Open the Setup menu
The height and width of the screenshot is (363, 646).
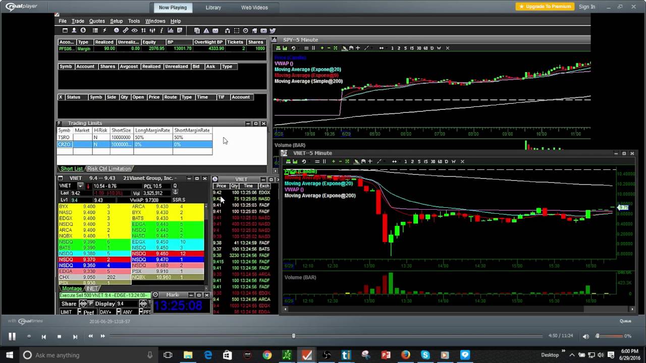[x=116, y=21]
